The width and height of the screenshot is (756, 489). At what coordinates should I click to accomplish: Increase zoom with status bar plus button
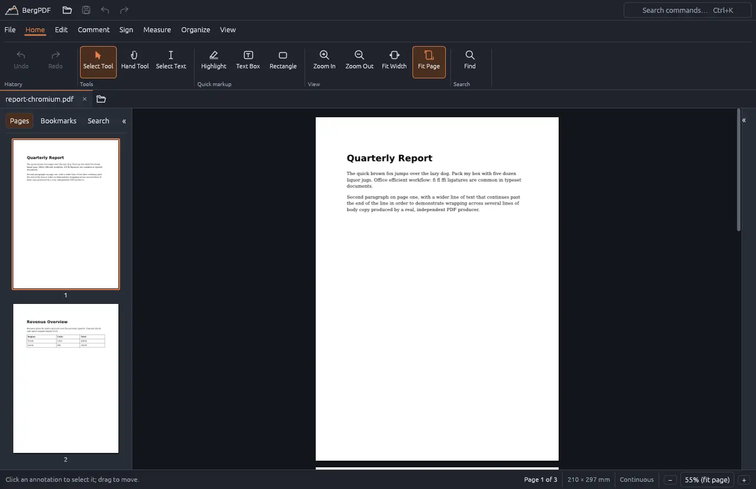744,480
